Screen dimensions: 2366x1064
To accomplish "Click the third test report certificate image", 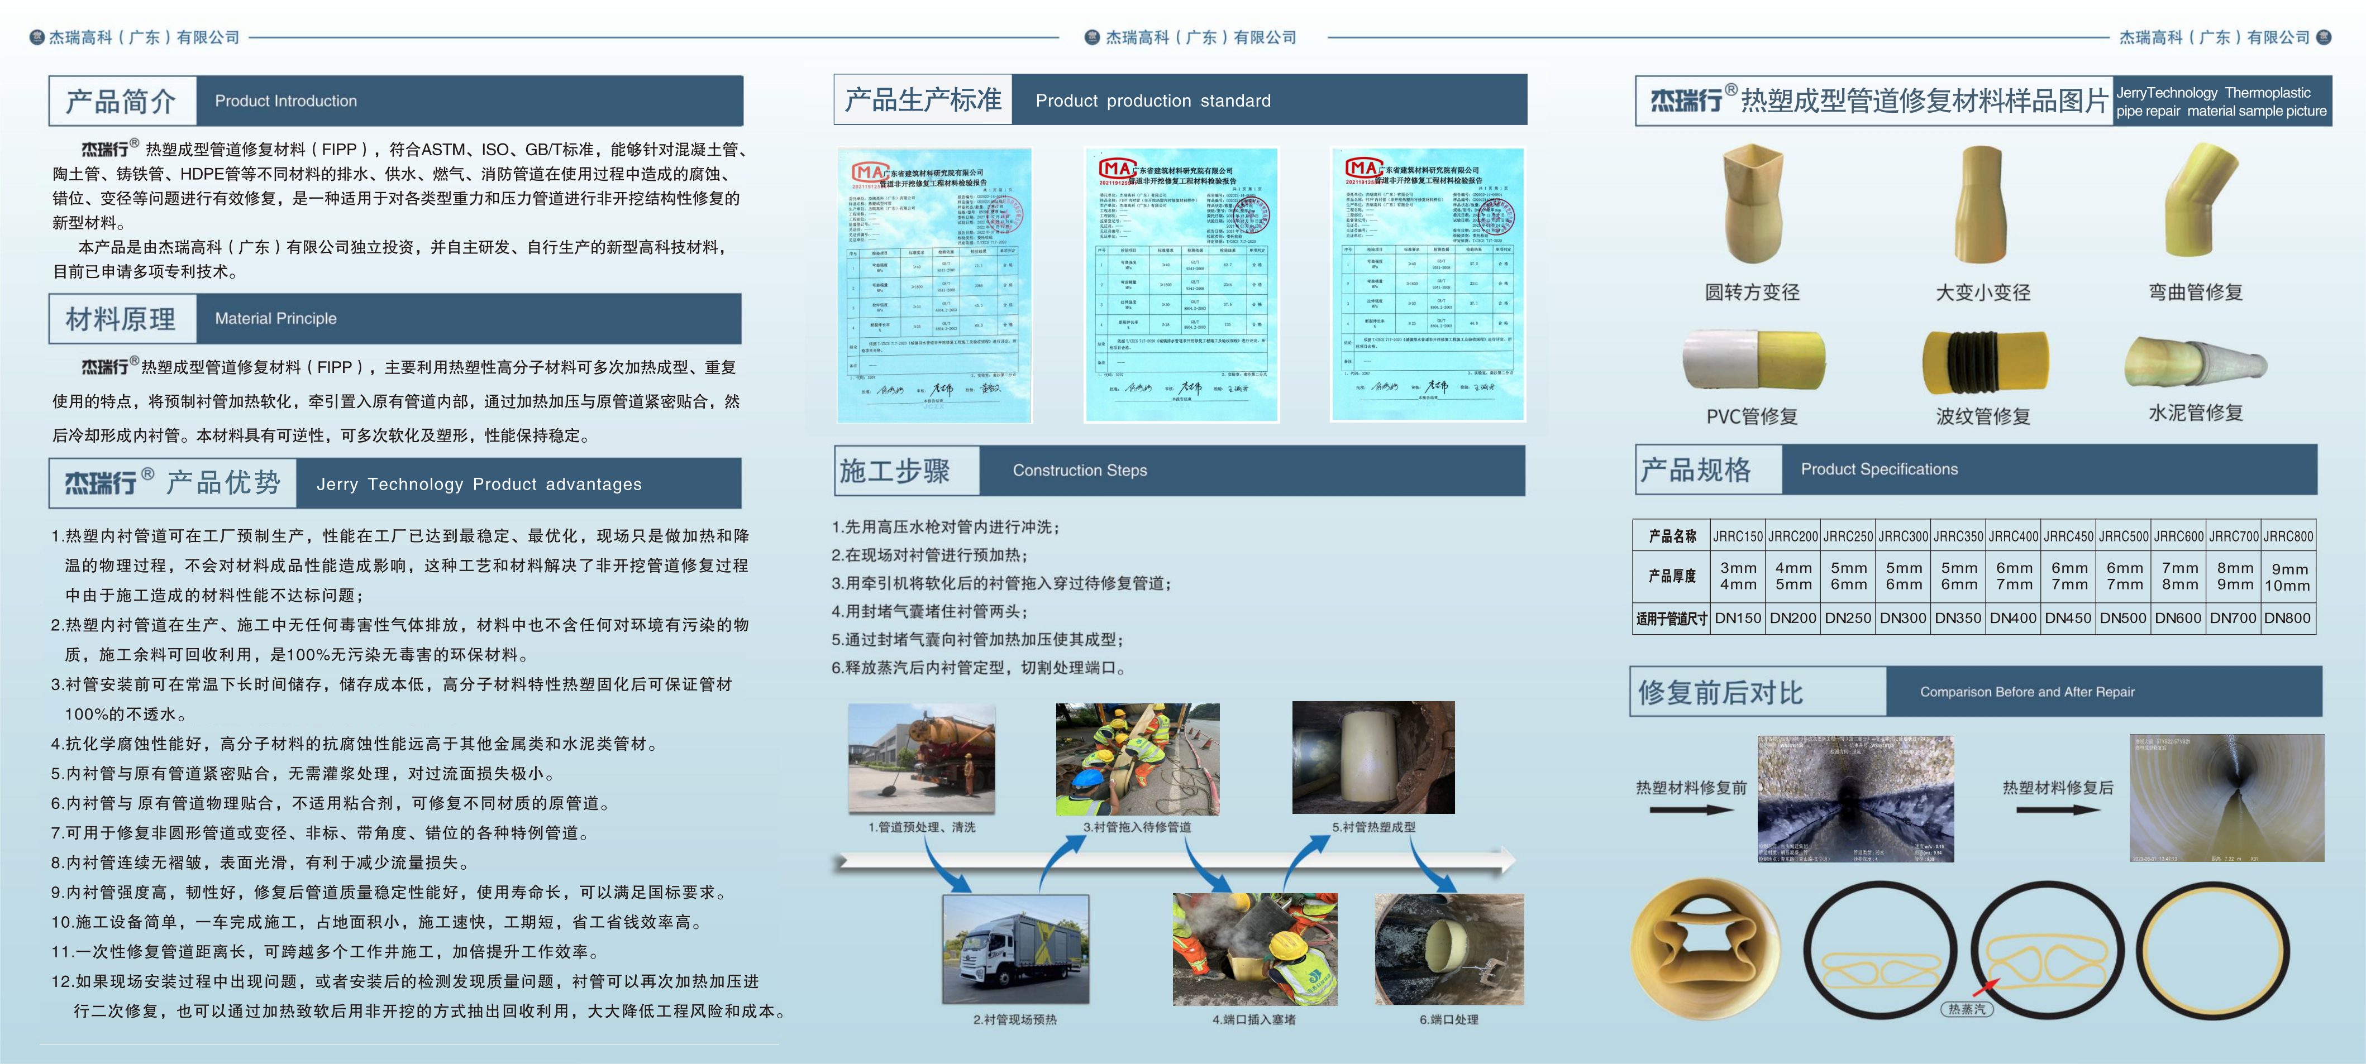I will pyautogui.click(x=1427, y=285).
